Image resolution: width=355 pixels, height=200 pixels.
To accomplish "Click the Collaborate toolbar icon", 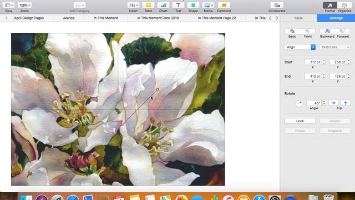I will coord(277,5).
